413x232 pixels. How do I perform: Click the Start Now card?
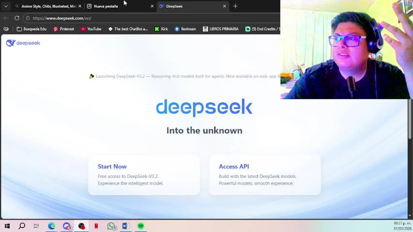[x=144, y=175]
